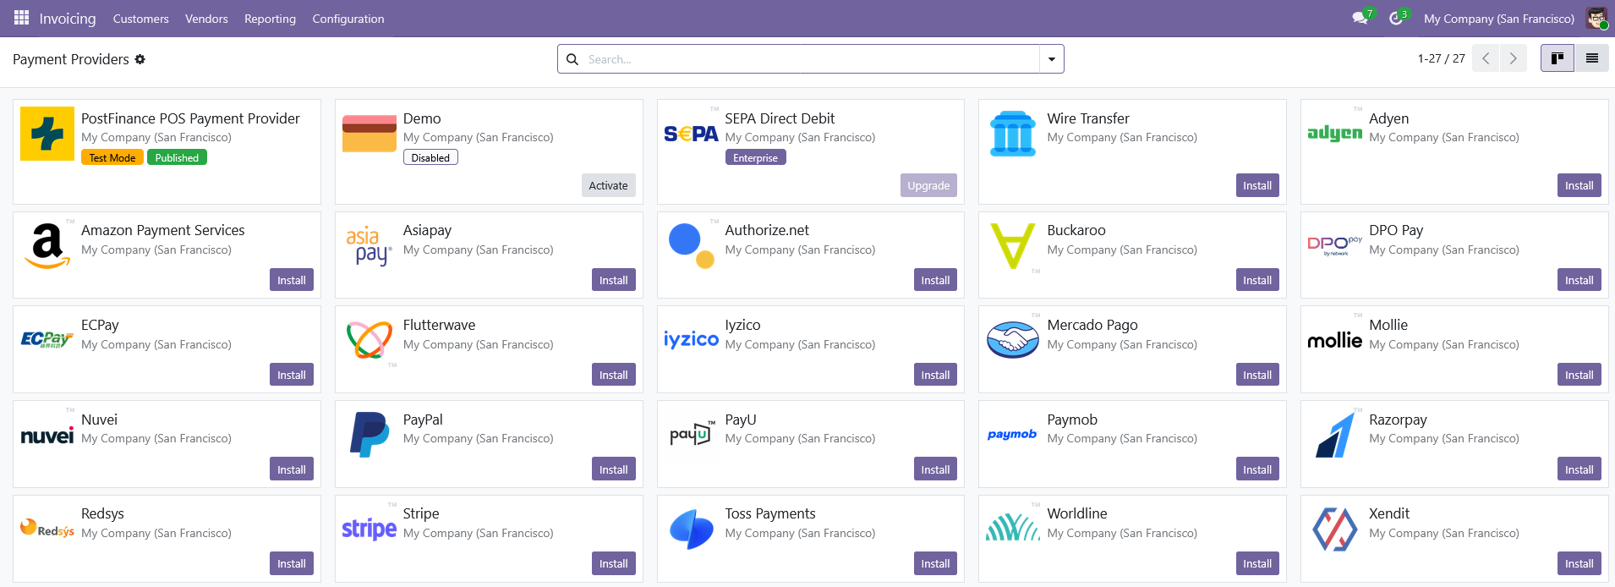Click the Published badge on PostFinance
The image size is (1615, 587).
tap(177, 157)
